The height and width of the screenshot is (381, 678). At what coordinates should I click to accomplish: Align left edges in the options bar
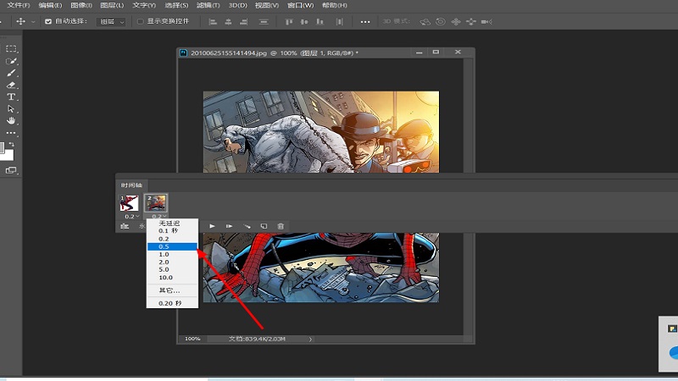(x=213, y=22)
